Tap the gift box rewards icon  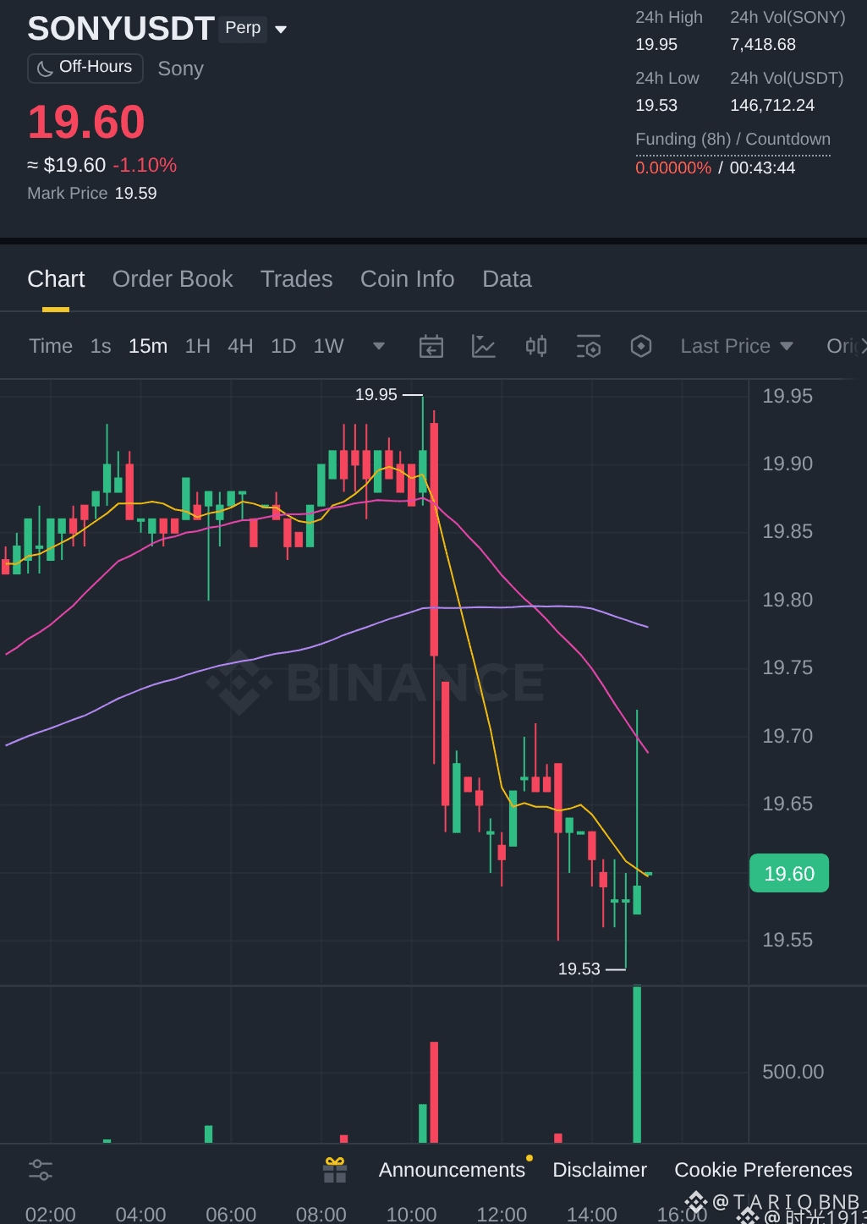(335, 1170)
